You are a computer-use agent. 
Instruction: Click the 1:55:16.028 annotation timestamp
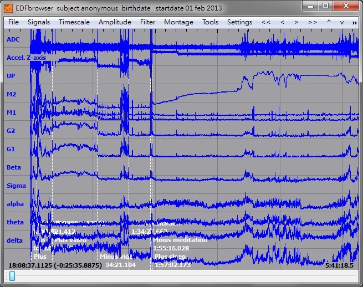(171, 248)
